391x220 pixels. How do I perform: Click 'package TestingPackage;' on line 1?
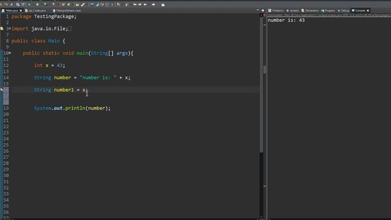point(44,16)
